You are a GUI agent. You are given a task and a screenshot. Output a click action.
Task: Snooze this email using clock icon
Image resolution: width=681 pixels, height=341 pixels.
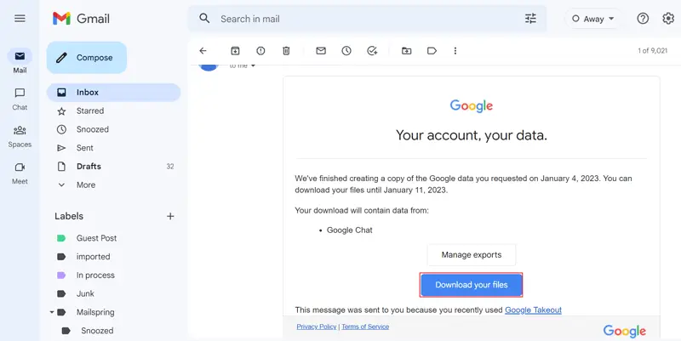click(346, 51)
